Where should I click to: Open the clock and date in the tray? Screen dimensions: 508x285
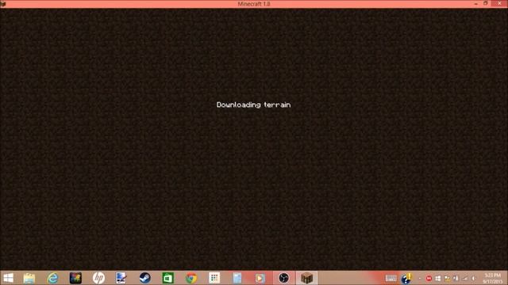click(493, 278)
